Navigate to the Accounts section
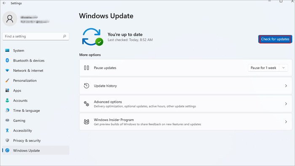 click(x=36, y=100)
